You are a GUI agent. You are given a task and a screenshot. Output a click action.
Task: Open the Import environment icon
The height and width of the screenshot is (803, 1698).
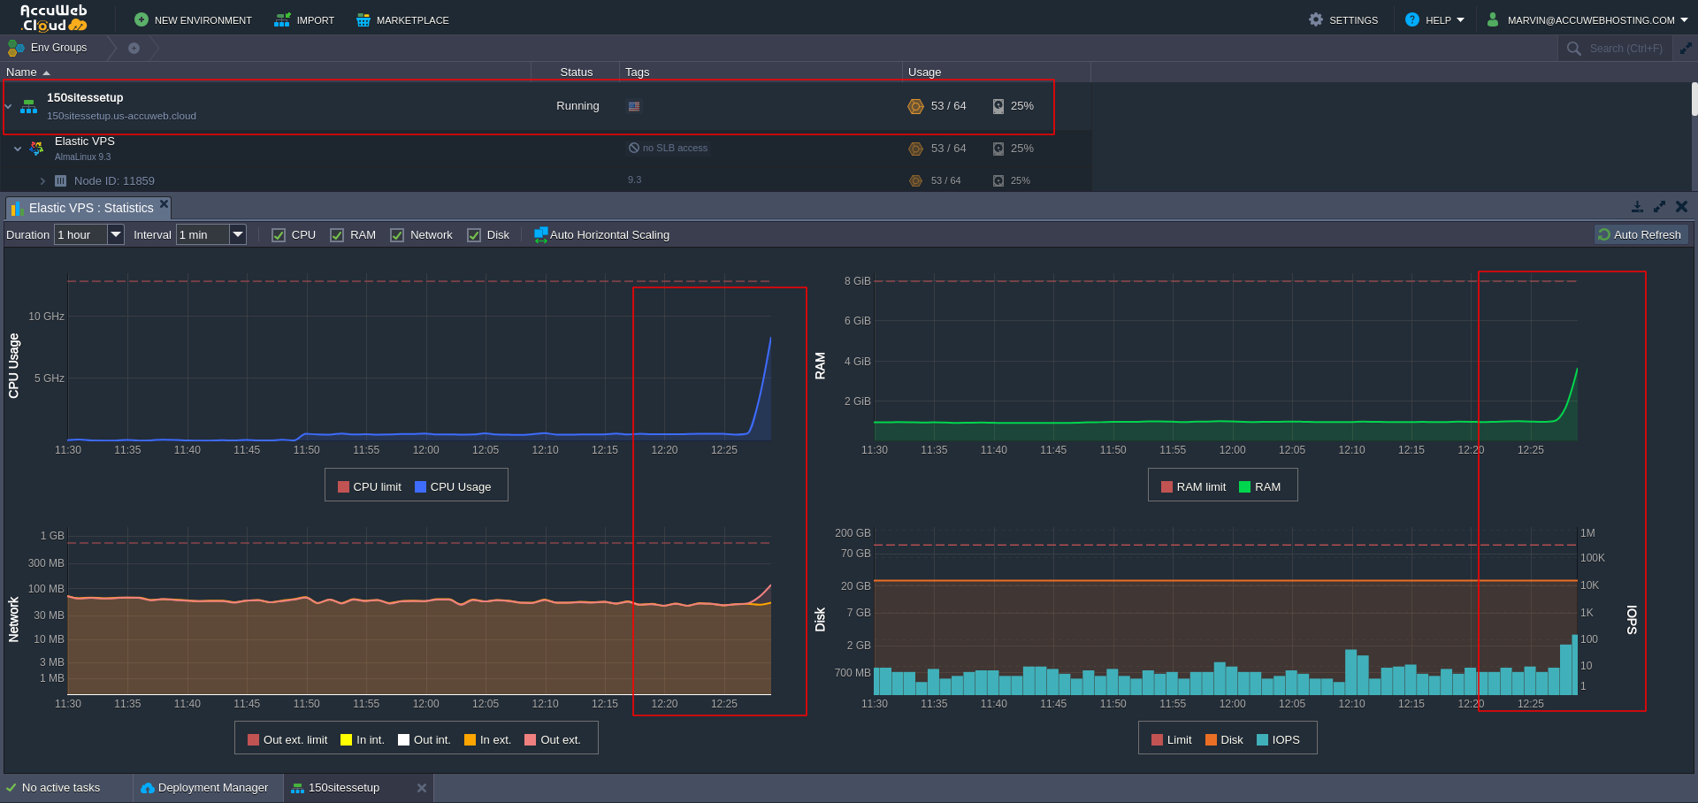coord(282,19)
